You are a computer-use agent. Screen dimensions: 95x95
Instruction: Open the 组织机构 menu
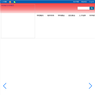click(51, 16)
